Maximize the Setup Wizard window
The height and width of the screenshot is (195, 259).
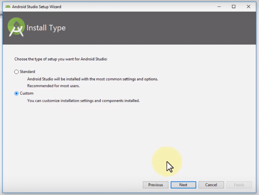tap(234, 6)
